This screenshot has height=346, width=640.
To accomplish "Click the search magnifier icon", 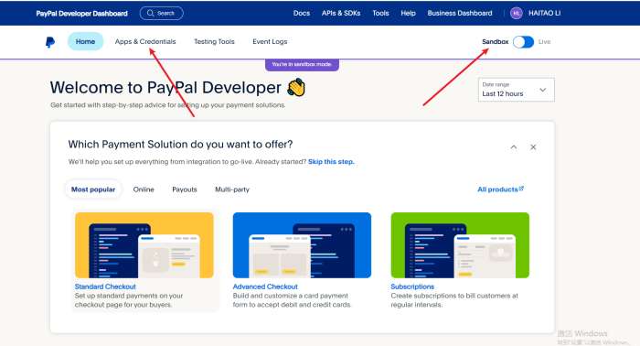I will (150, 13).
